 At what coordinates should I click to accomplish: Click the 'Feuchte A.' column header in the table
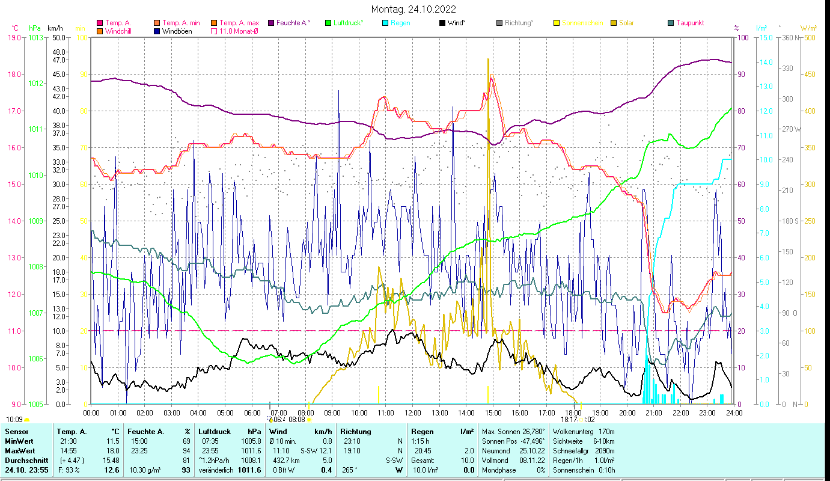pos(146,432)
